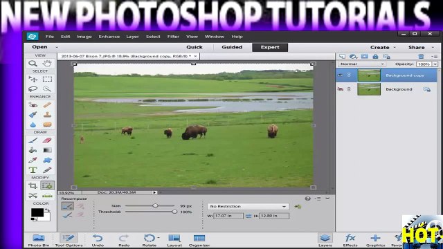
Task: Open the No Restriction preset dropdown
Action: (248, 206)
